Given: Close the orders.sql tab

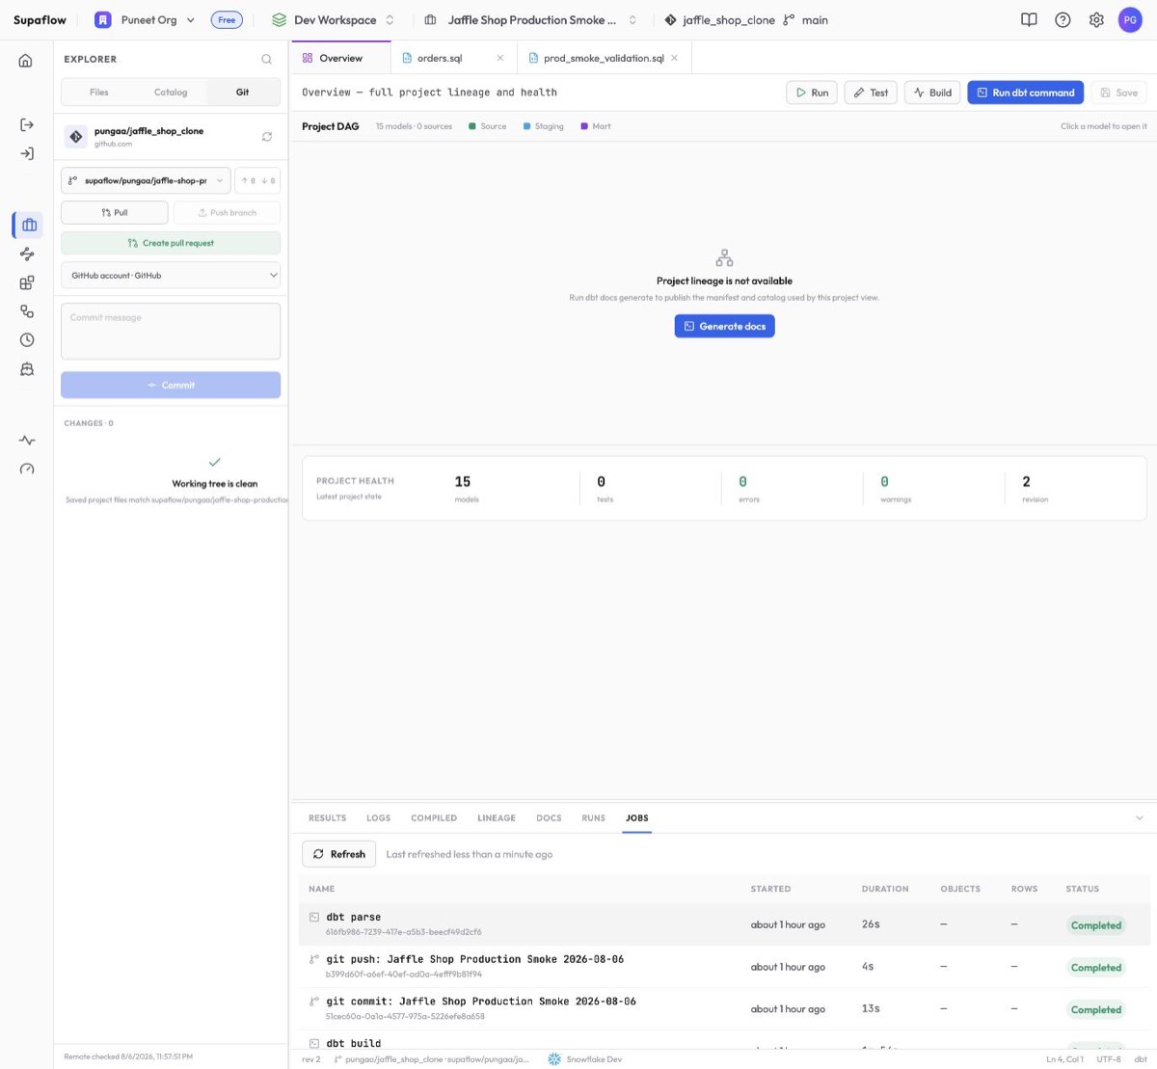Looking at the screenshot, I should (499, 58).
